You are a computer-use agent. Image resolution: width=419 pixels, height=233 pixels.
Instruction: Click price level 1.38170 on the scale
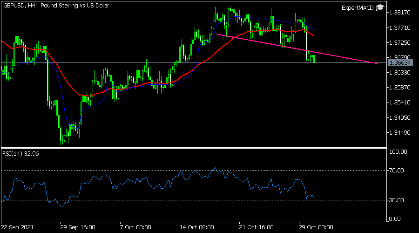point(400,13)
